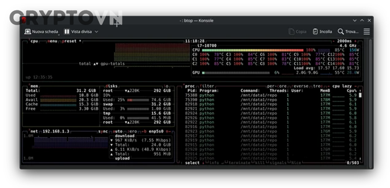The height and width of the screenshot is (188, 390).
Task: Click the Pid: column header
Action: coord(192,91)
